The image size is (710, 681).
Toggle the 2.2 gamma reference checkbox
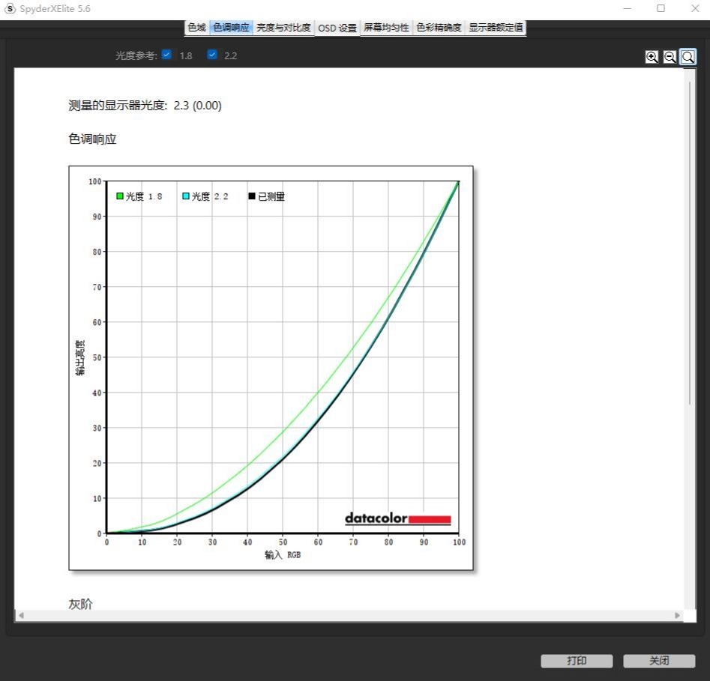[x=212, y=55]
